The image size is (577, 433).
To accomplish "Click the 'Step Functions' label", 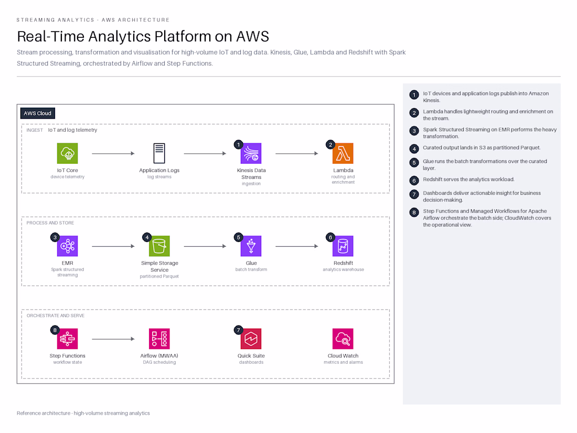I will [67, 356].
